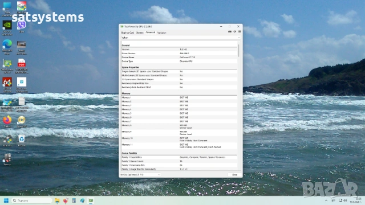365x205 pixels.
Task: Click the GPU-Z vertical scrollbar thumb
Action: (238, 51)
